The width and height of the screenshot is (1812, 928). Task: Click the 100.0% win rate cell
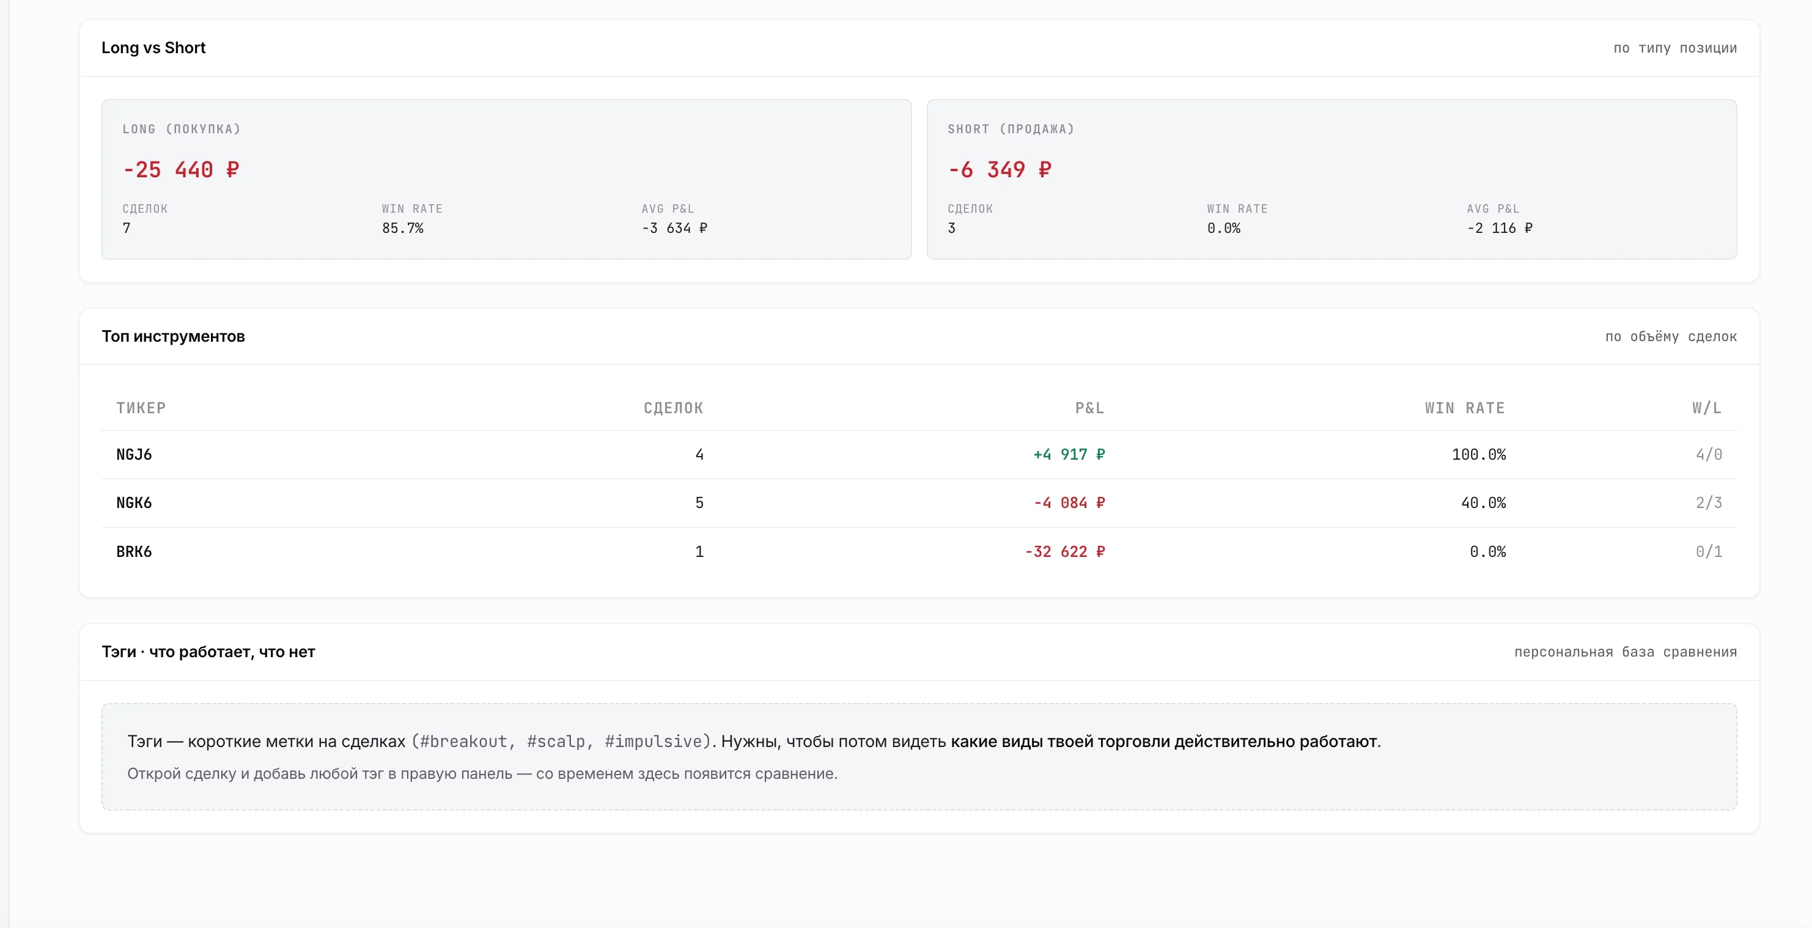[1479, 454]
